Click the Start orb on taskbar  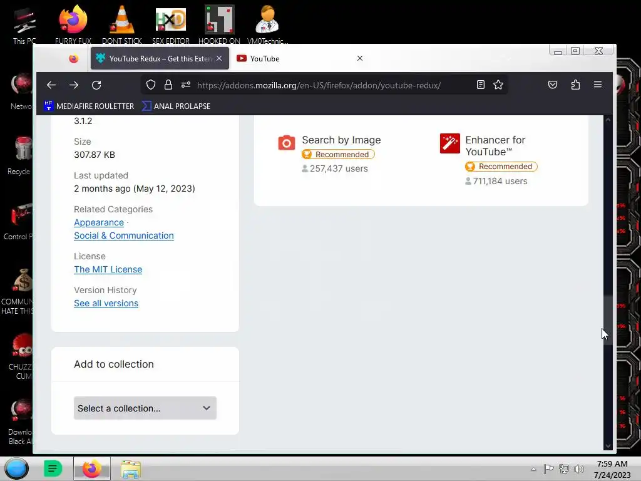point(16,468)
